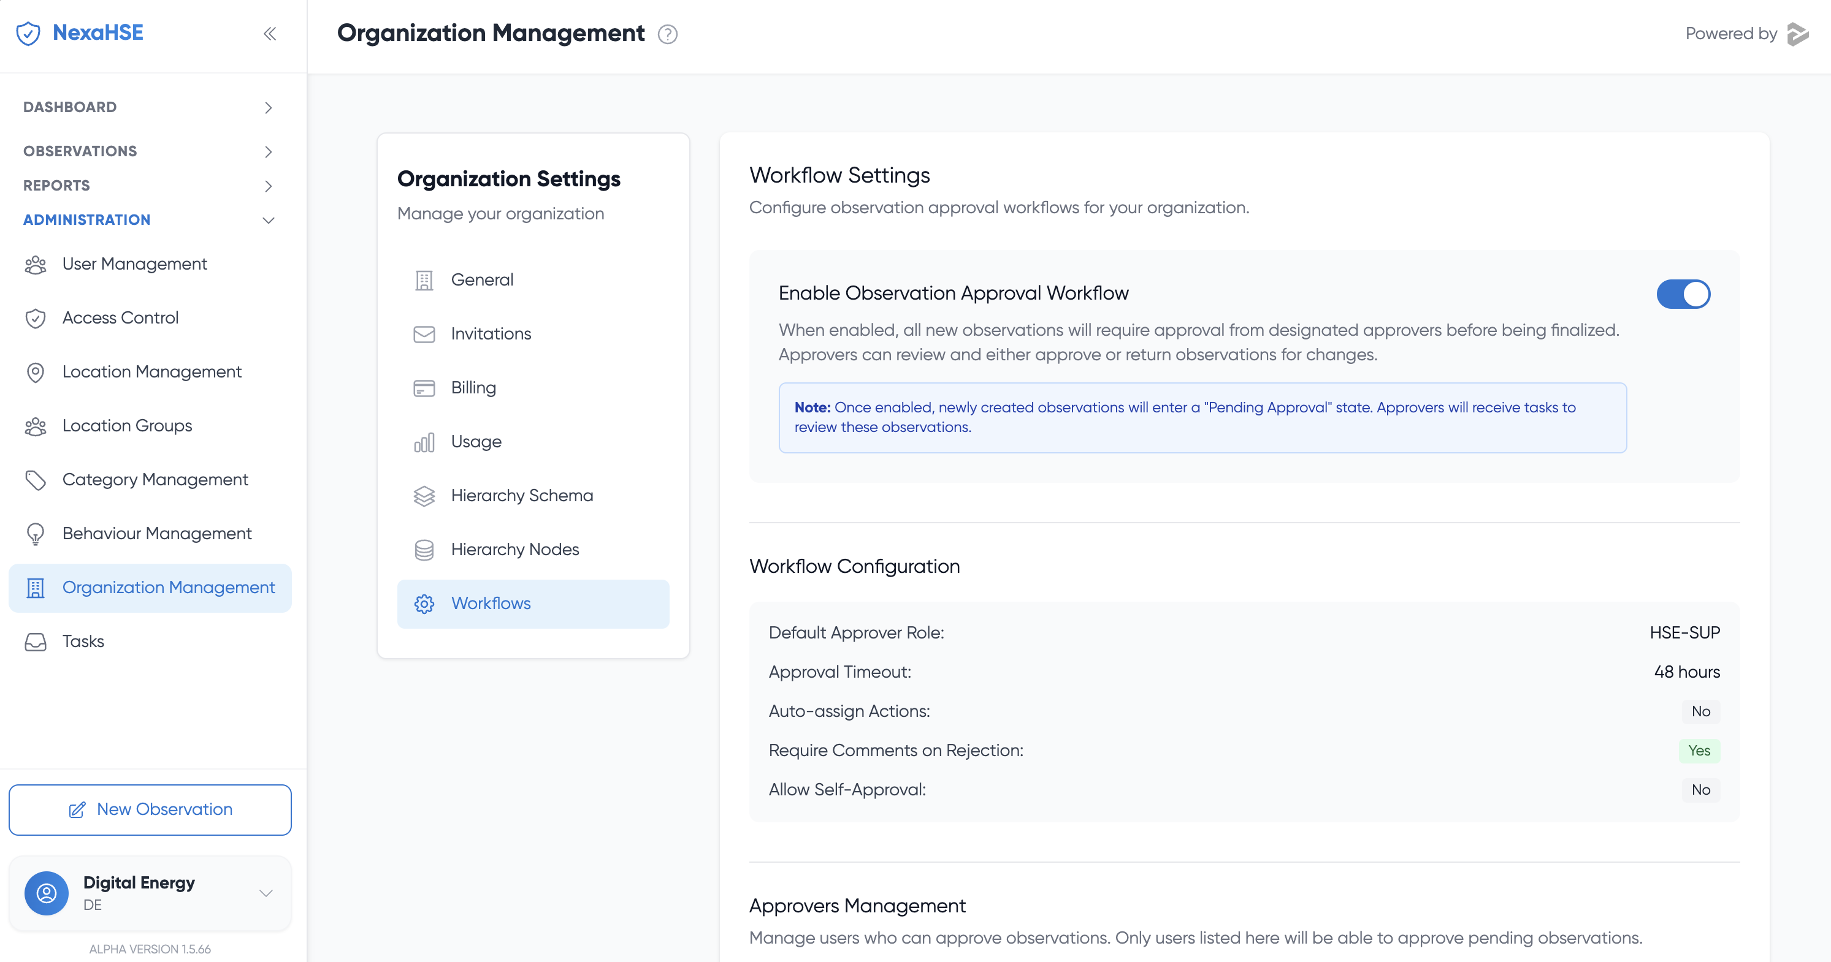The image size is (1831, 962).
Task: Select the Hierarchy Schema settings tab
Action: (533, 496)
